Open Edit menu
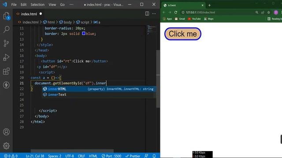The width and height of the screenshot is (282, 158). point(23,5)
